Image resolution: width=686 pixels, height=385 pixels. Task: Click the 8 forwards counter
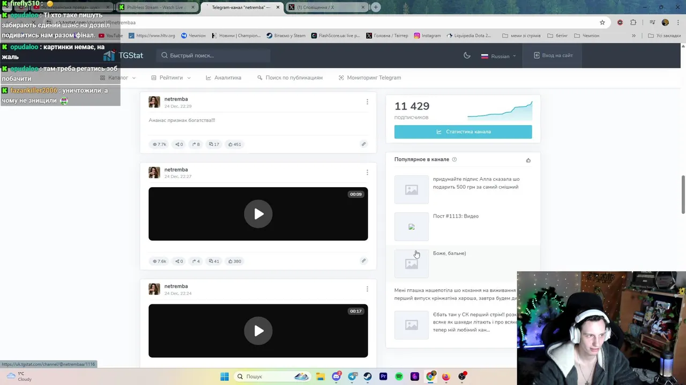(x=196, y=144)
